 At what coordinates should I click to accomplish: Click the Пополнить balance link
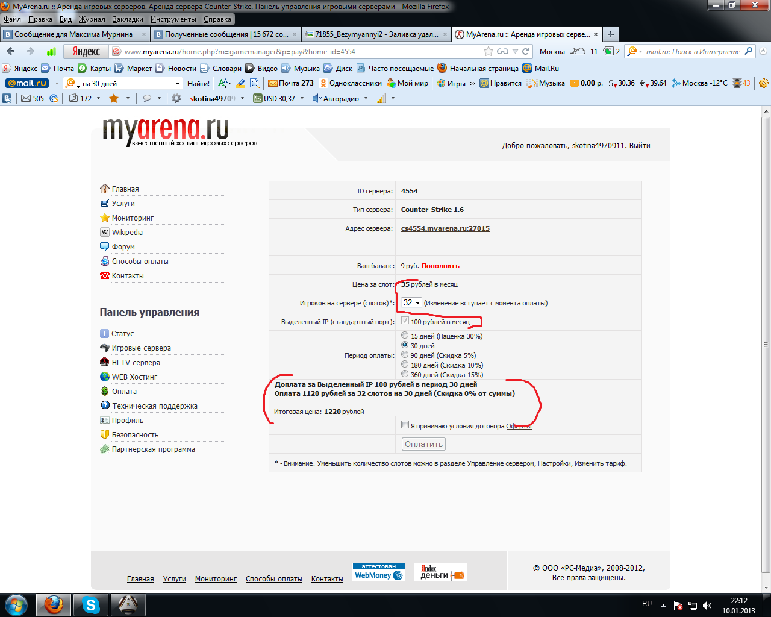[x=440, y=266]
